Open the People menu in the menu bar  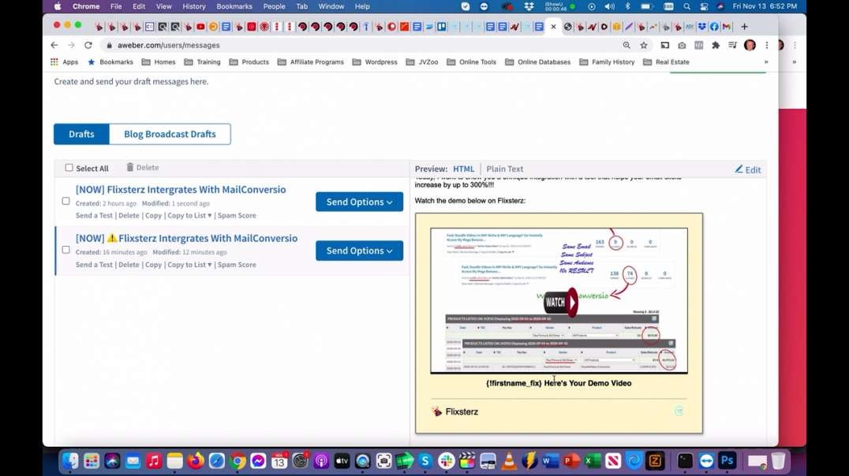click(274, 6)
